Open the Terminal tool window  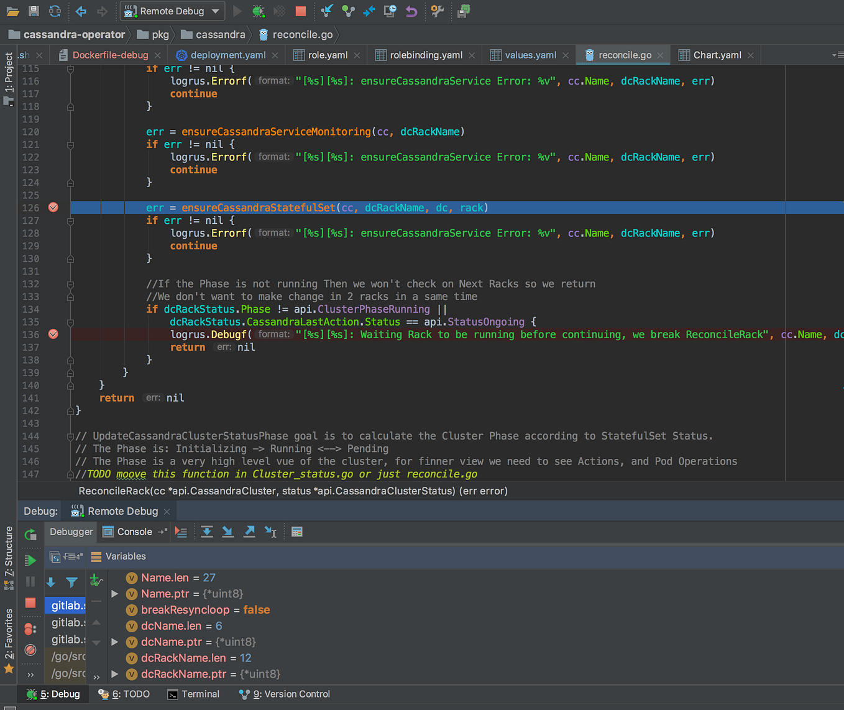pyautogui.click(x=193, y=694)
